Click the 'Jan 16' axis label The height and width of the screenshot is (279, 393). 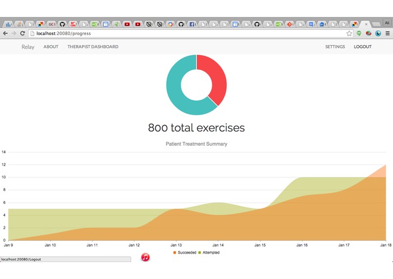coord(302,245)
